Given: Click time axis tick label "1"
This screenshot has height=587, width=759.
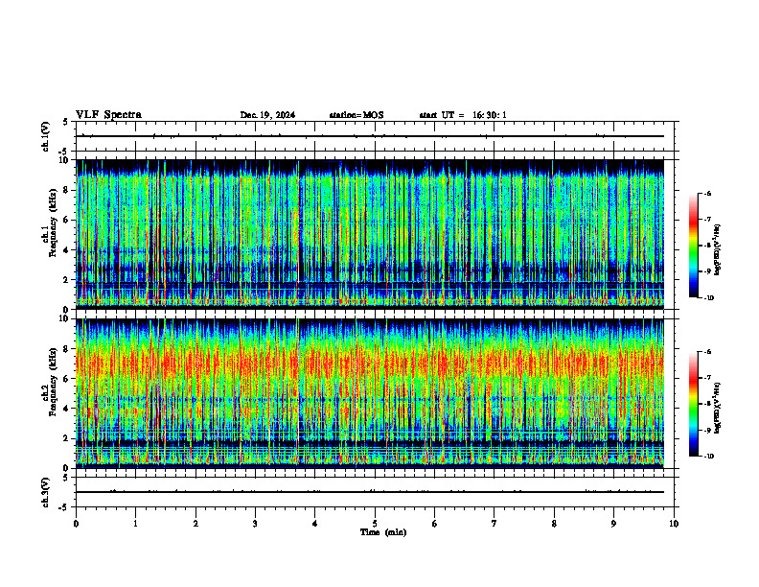Looking at the screenshot, I should coord(135,524).
